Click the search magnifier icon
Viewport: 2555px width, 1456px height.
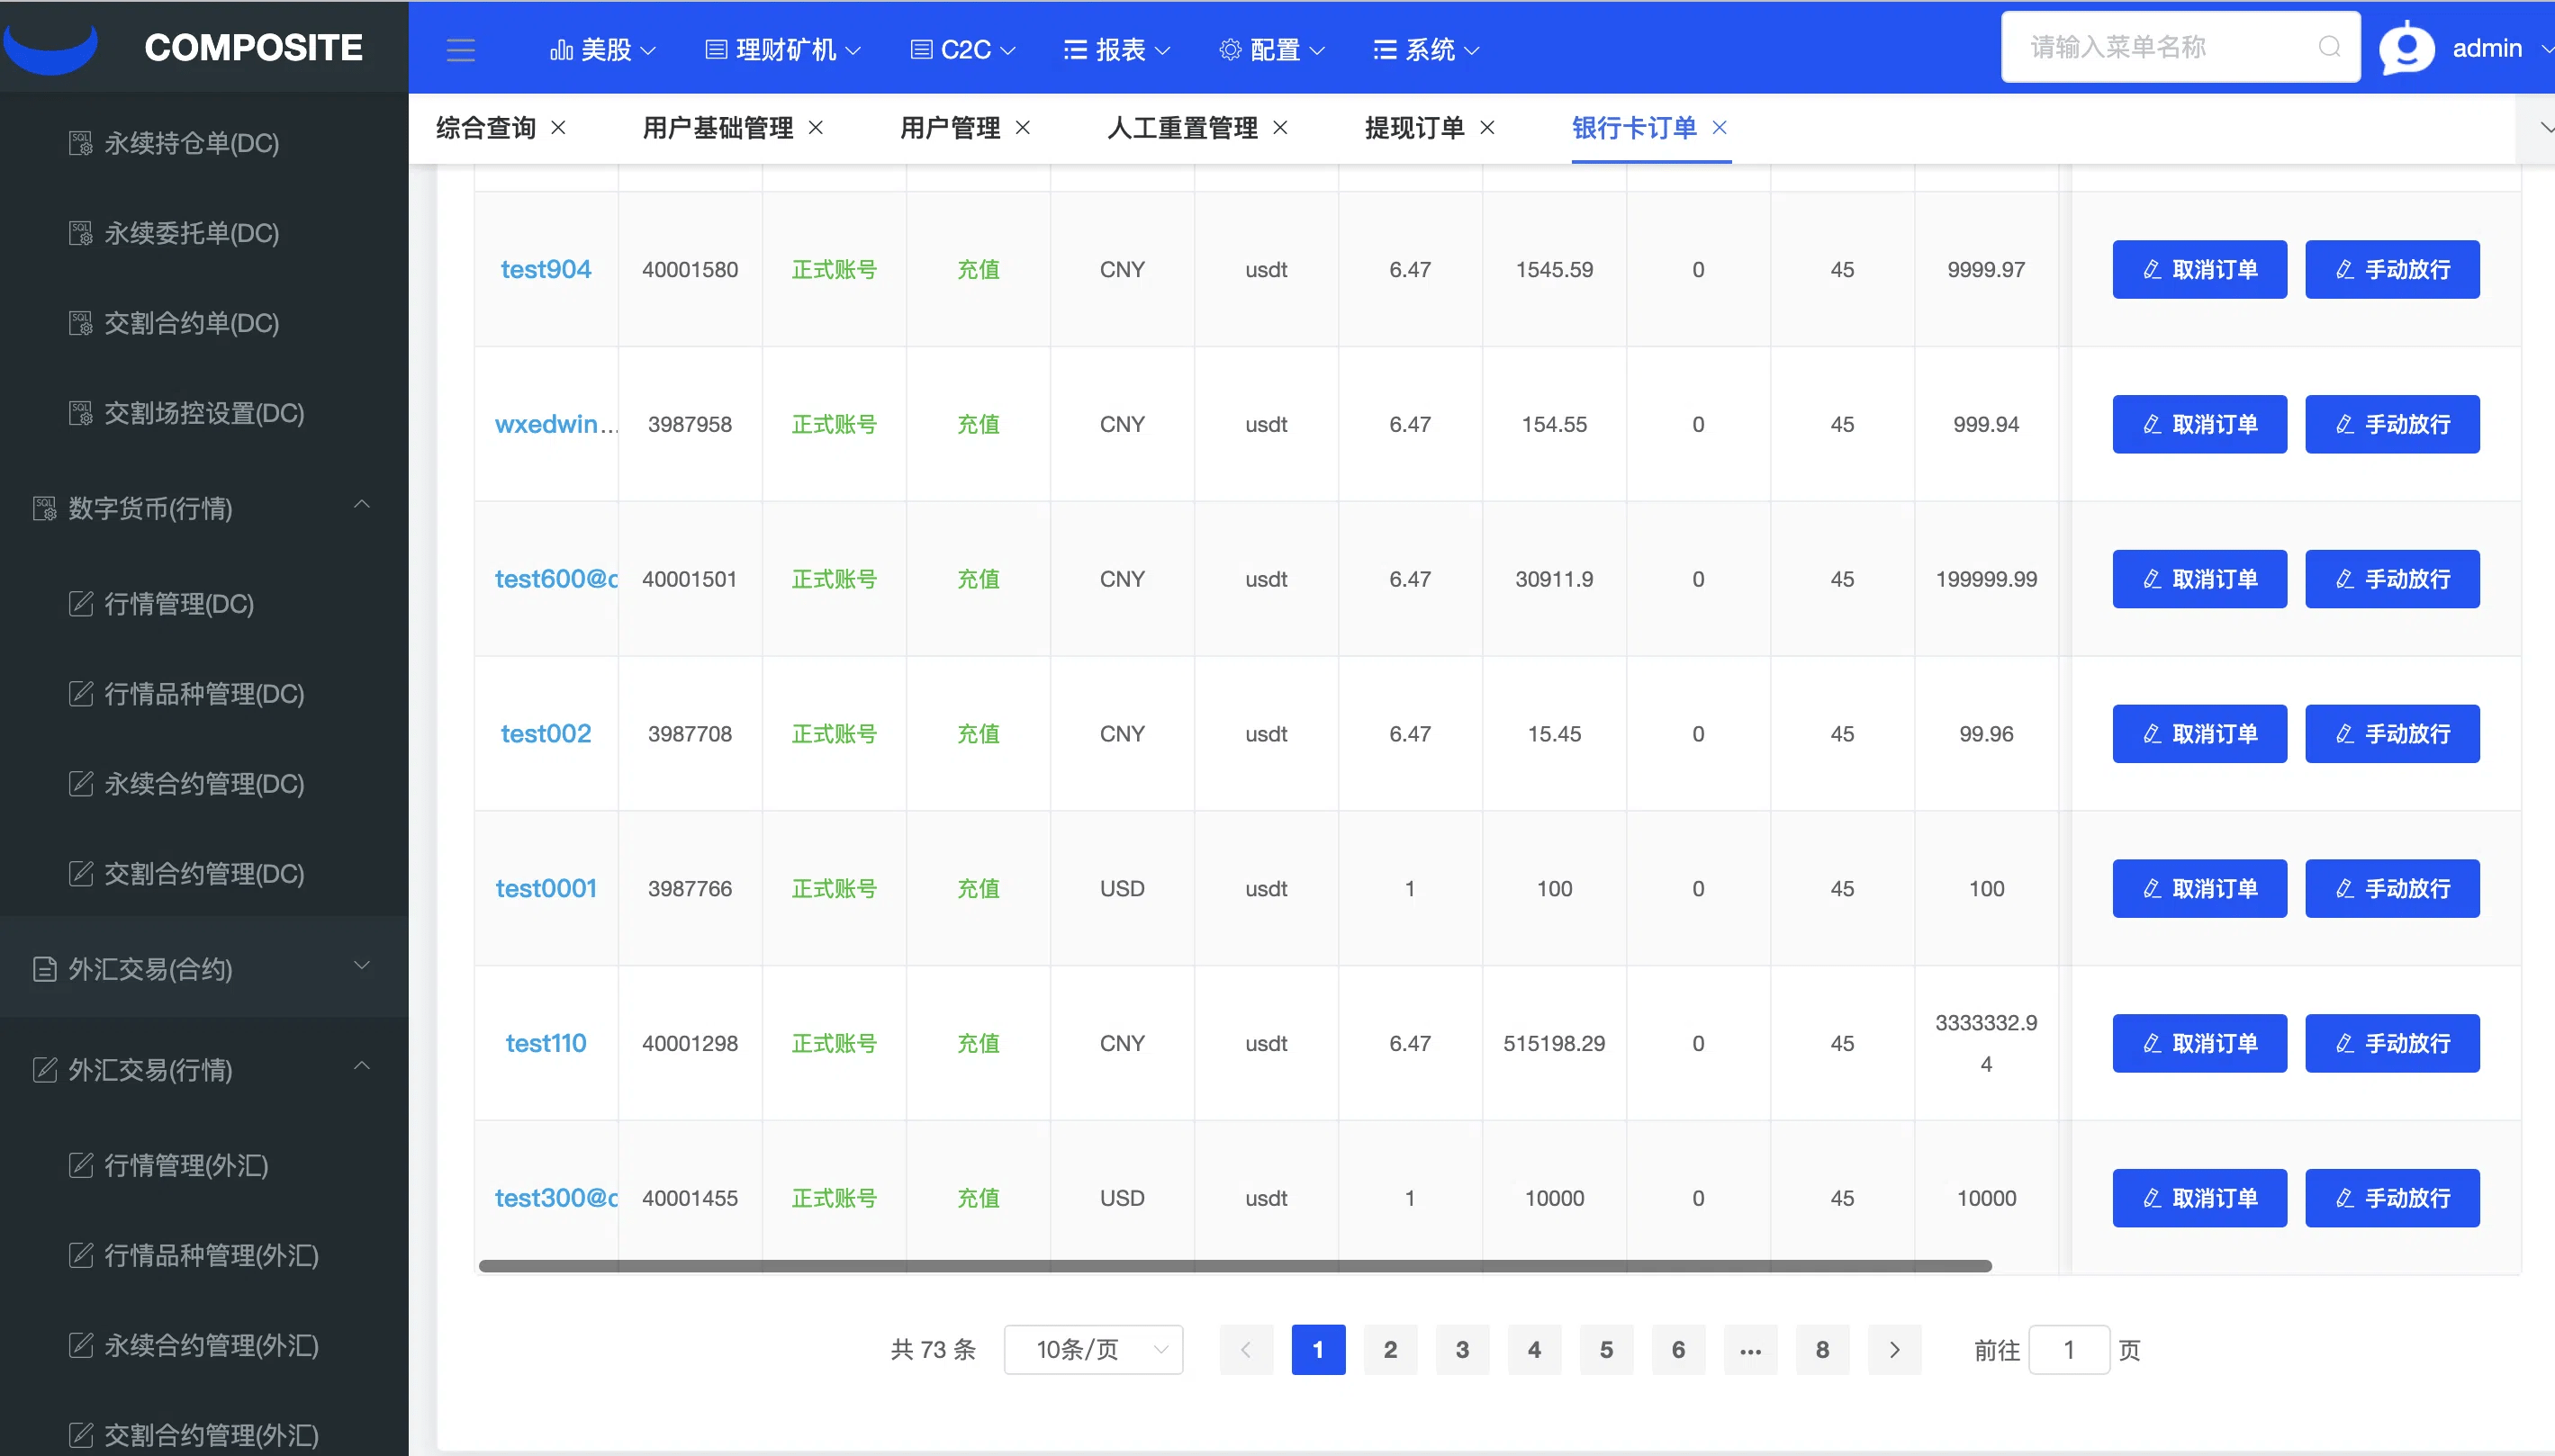(2329, 47)
